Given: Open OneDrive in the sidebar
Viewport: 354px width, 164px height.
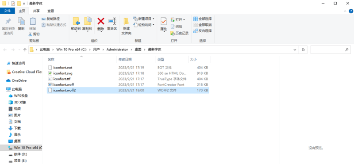Looking at the screenshot, I should click(19, 80).
